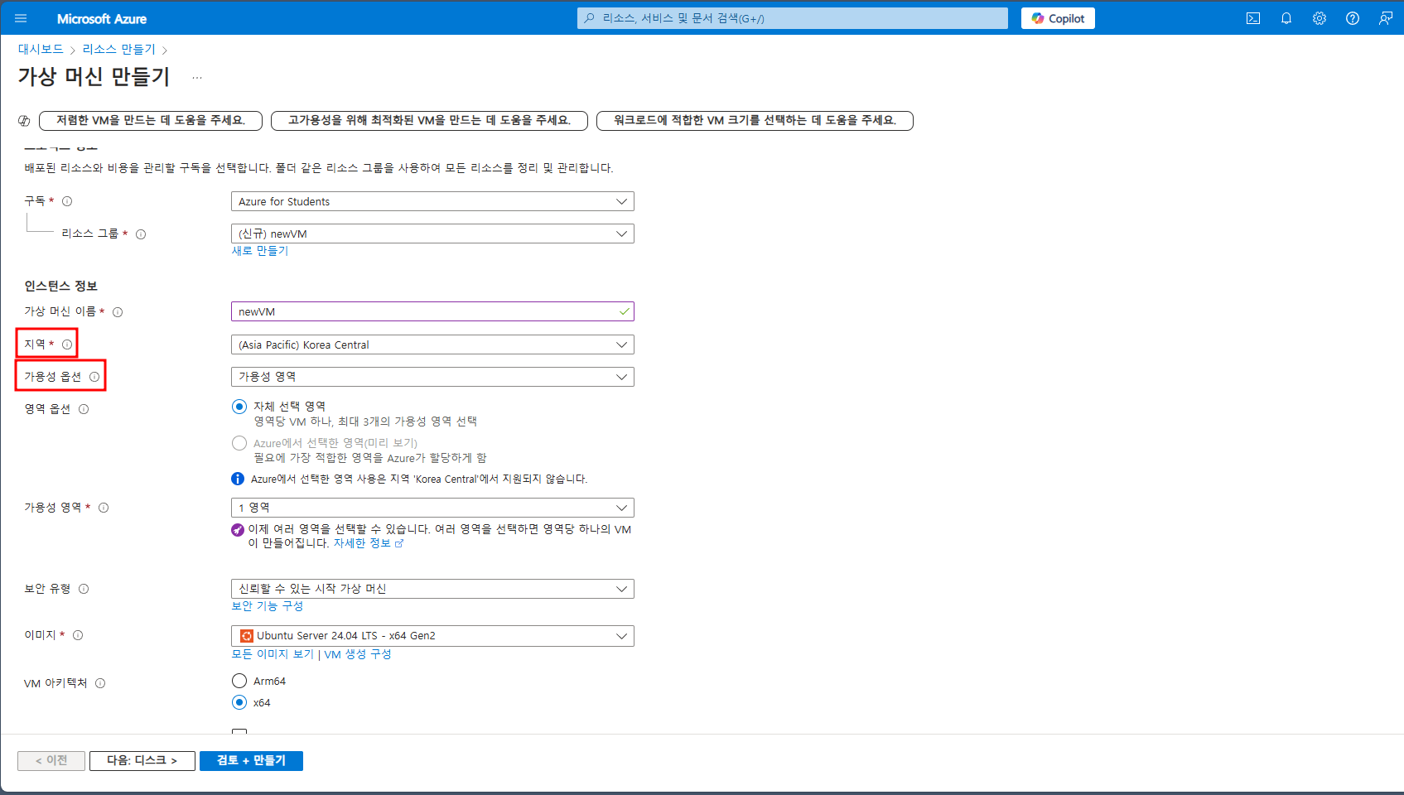Click the 모든 이미지 보기 link
The width and height of the screenshot is (1404, 795).
(273, 654)
